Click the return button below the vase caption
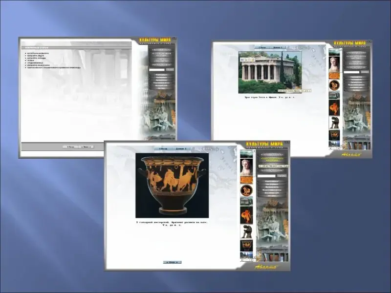The width and height of the screenshot is (391, 293). click(x=172, y=262)
